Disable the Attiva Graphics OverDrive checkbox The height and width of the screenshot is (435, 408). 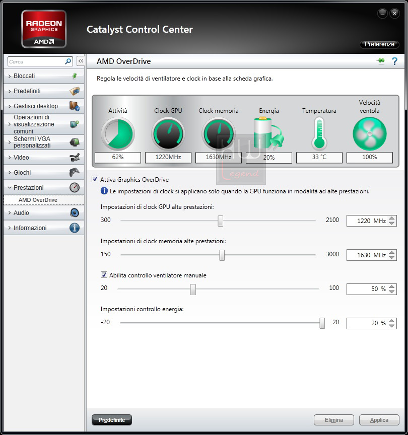95,179
